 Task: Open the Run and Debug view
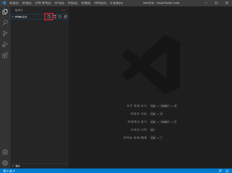5,44
